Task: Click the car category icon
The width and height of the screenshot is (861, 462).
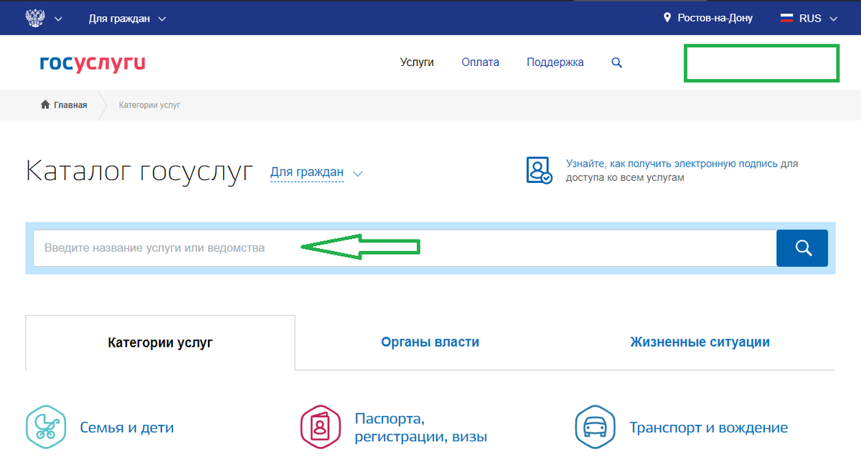Action: click(596, 427)
